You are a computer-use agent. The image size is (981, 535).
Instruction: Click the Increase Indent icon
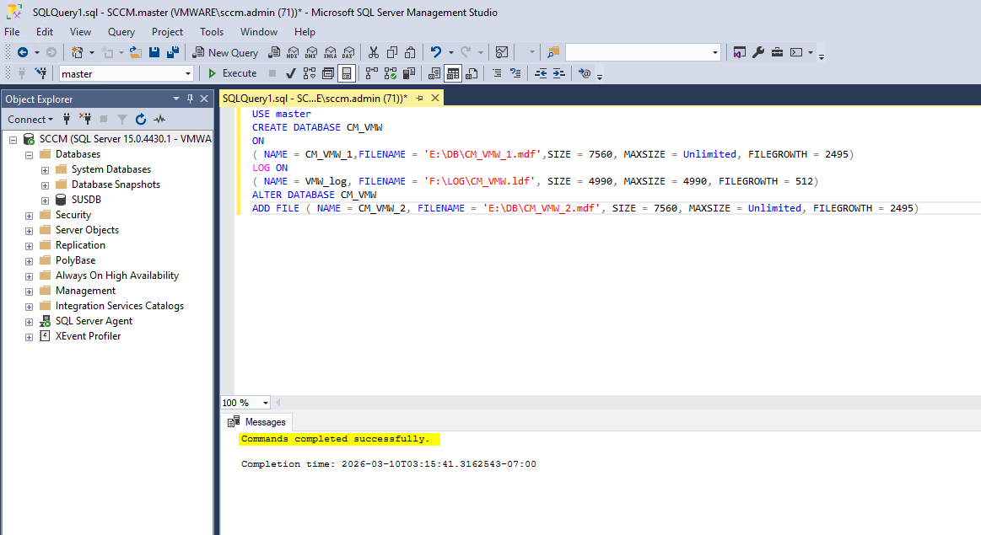[x=558, y=73]
